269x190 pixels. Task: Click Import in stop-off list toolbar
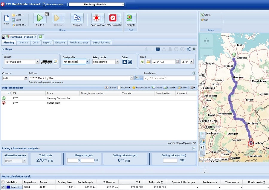[157, 88]
